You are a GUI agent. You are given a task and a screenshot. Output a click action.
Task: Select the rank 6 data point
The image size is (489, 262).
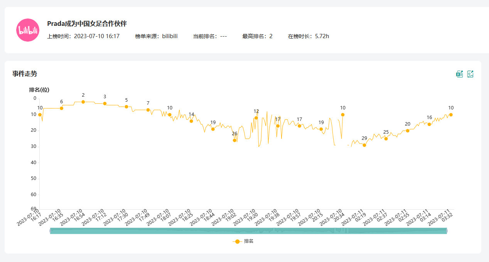click(x=61, y=108)
